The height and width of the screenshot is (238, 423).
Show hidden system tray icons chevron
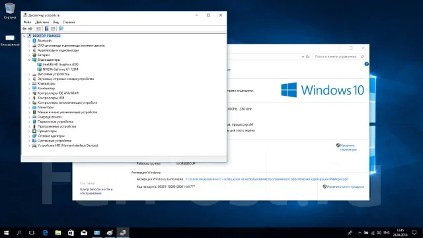click(360, 233)
